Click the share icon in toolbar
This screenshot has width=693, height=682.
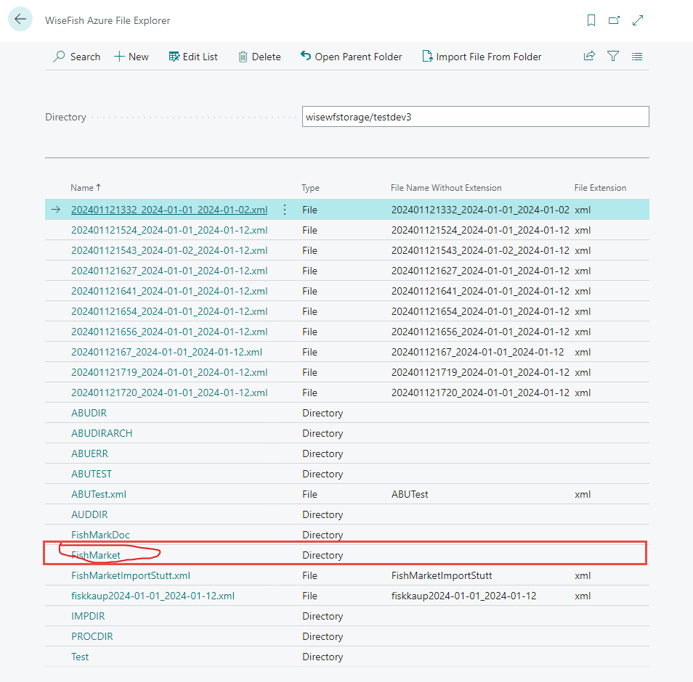(589, 57)
